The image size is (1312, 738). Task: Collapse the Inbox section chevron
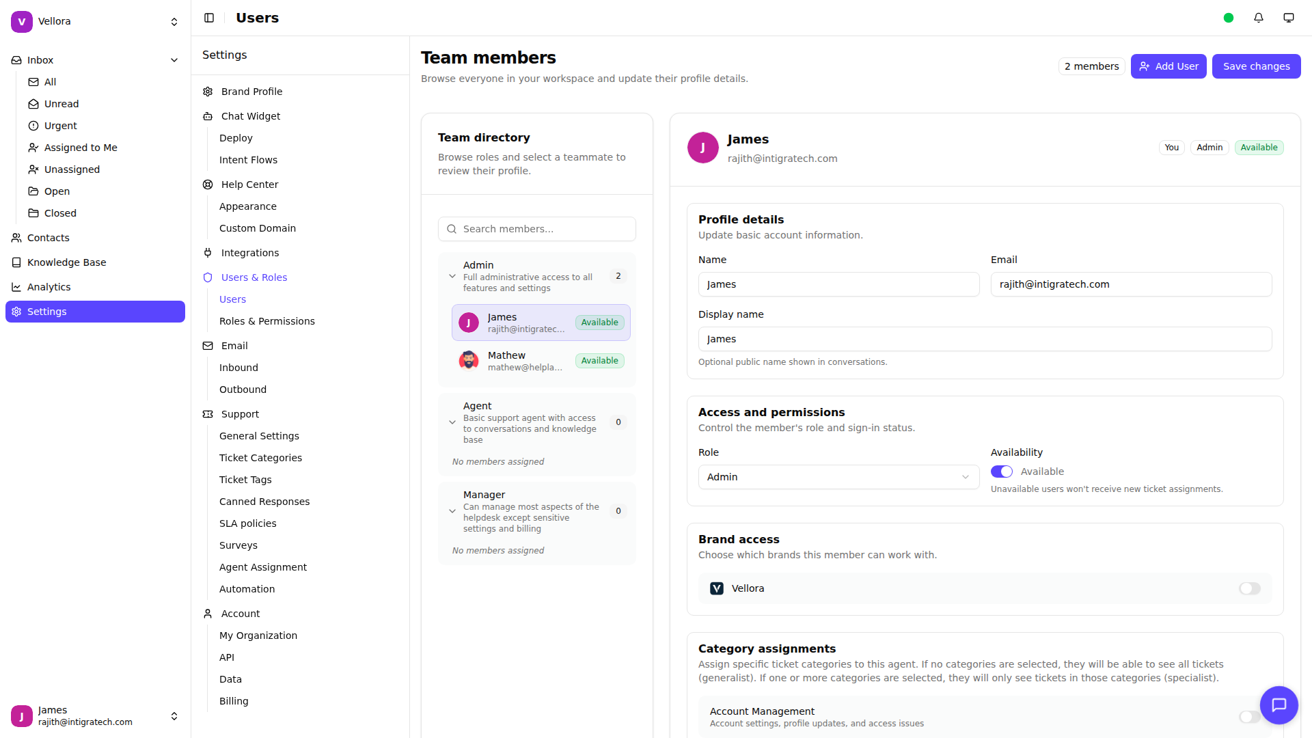coord(174,60)
